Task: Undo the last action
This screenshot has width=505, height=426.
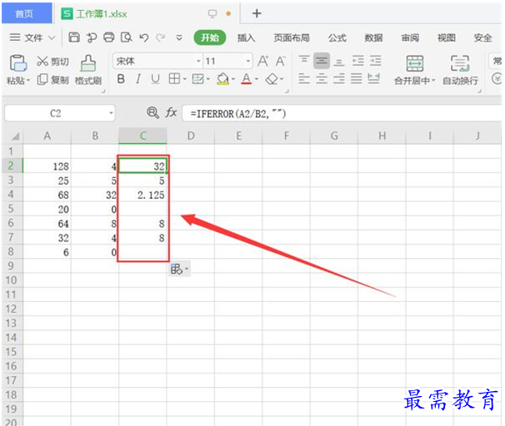Action: click(143, 37)
